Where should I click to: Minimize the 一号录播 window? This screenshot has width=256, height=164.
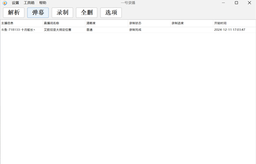(223, 3)
